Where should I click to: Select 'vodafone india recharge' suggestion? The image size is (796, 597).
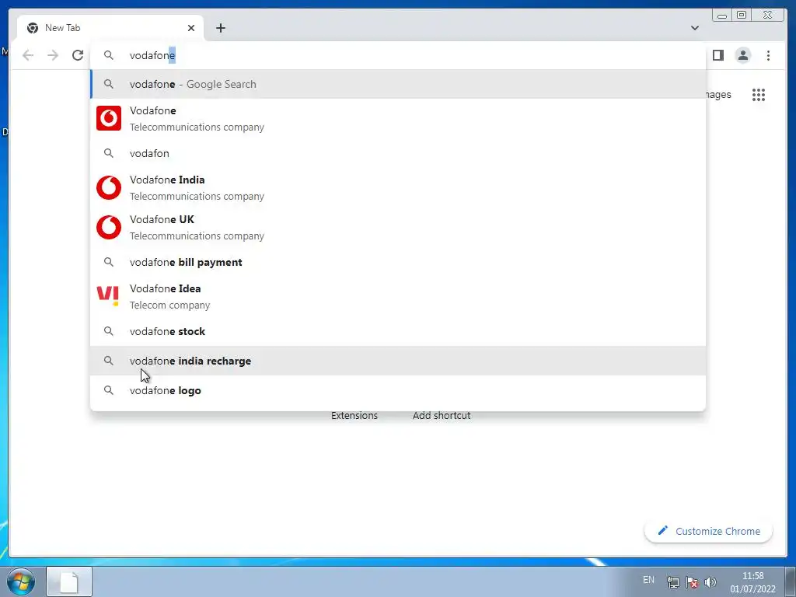tap(398, 361)
